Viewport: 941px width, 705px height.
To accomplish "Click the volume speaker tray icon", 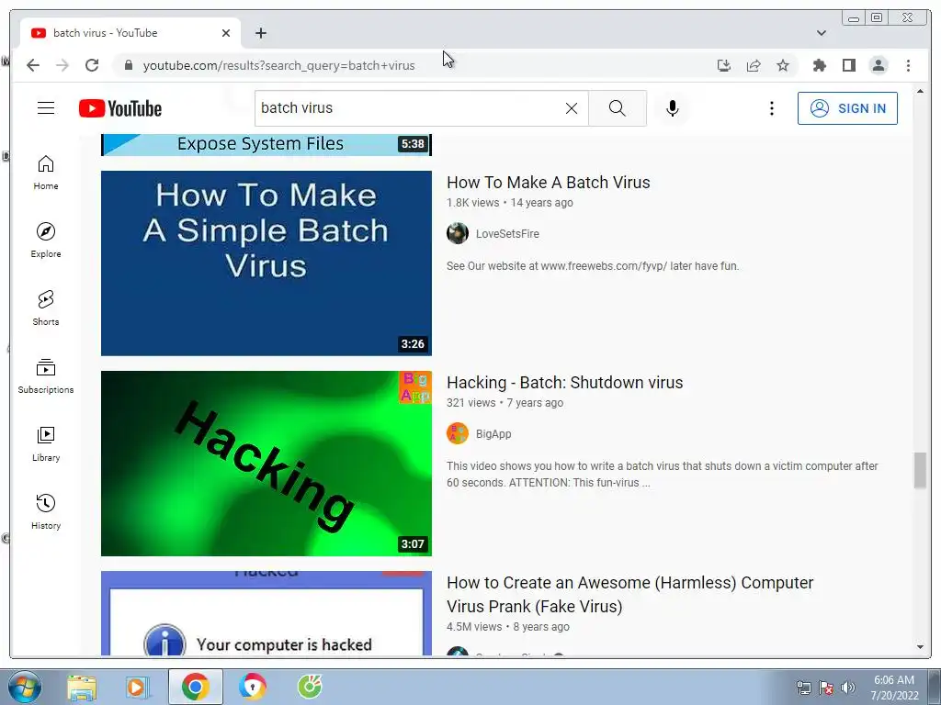I will point(848,687).
